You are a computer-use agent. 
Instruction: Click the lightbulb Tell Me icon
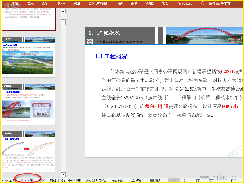203,4
